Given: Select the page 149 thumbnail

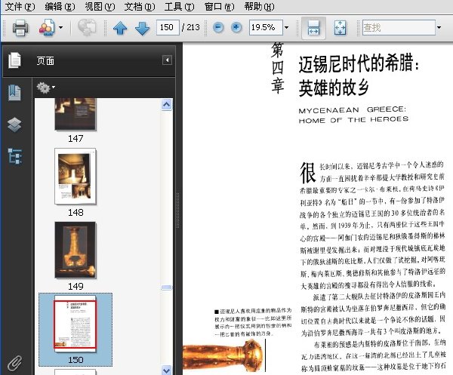Looking at the screenshot, I should (x=75, y=250).
